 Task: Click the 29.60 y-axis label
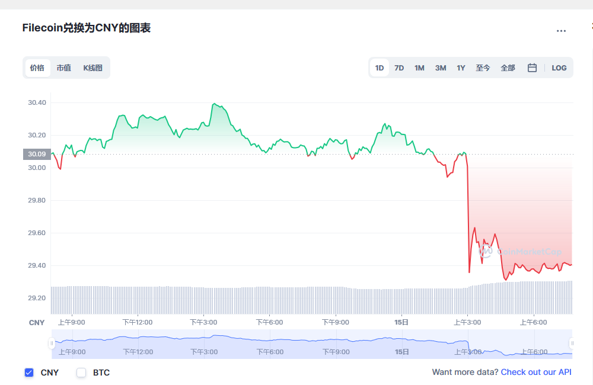37,233
